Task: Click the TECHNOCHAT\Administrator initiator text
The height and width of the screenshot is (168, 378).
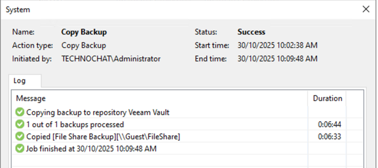Action: point(111,59)
